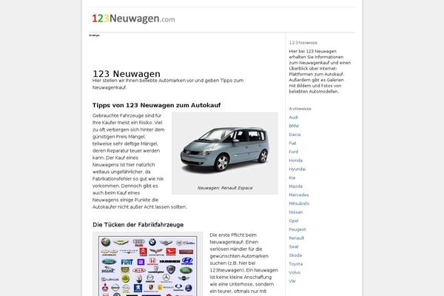Click the Opel link

pyautogui.click(x=294, y=221)
